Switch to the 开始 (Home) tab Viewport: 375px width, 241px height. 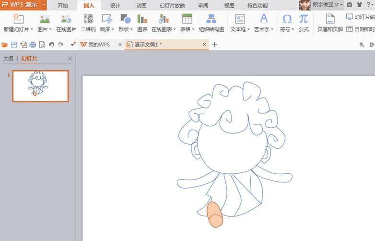pyautogui.click(x=63, y=5)
